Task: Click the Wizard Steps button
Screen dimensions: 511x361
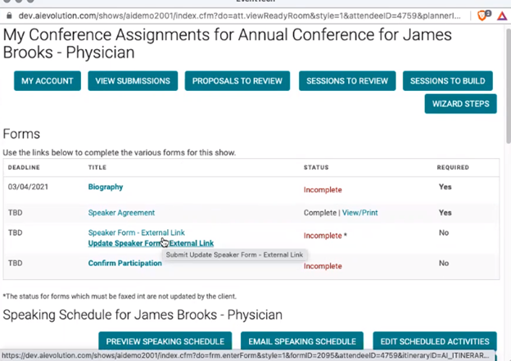Action: click(x=459, y=104)
